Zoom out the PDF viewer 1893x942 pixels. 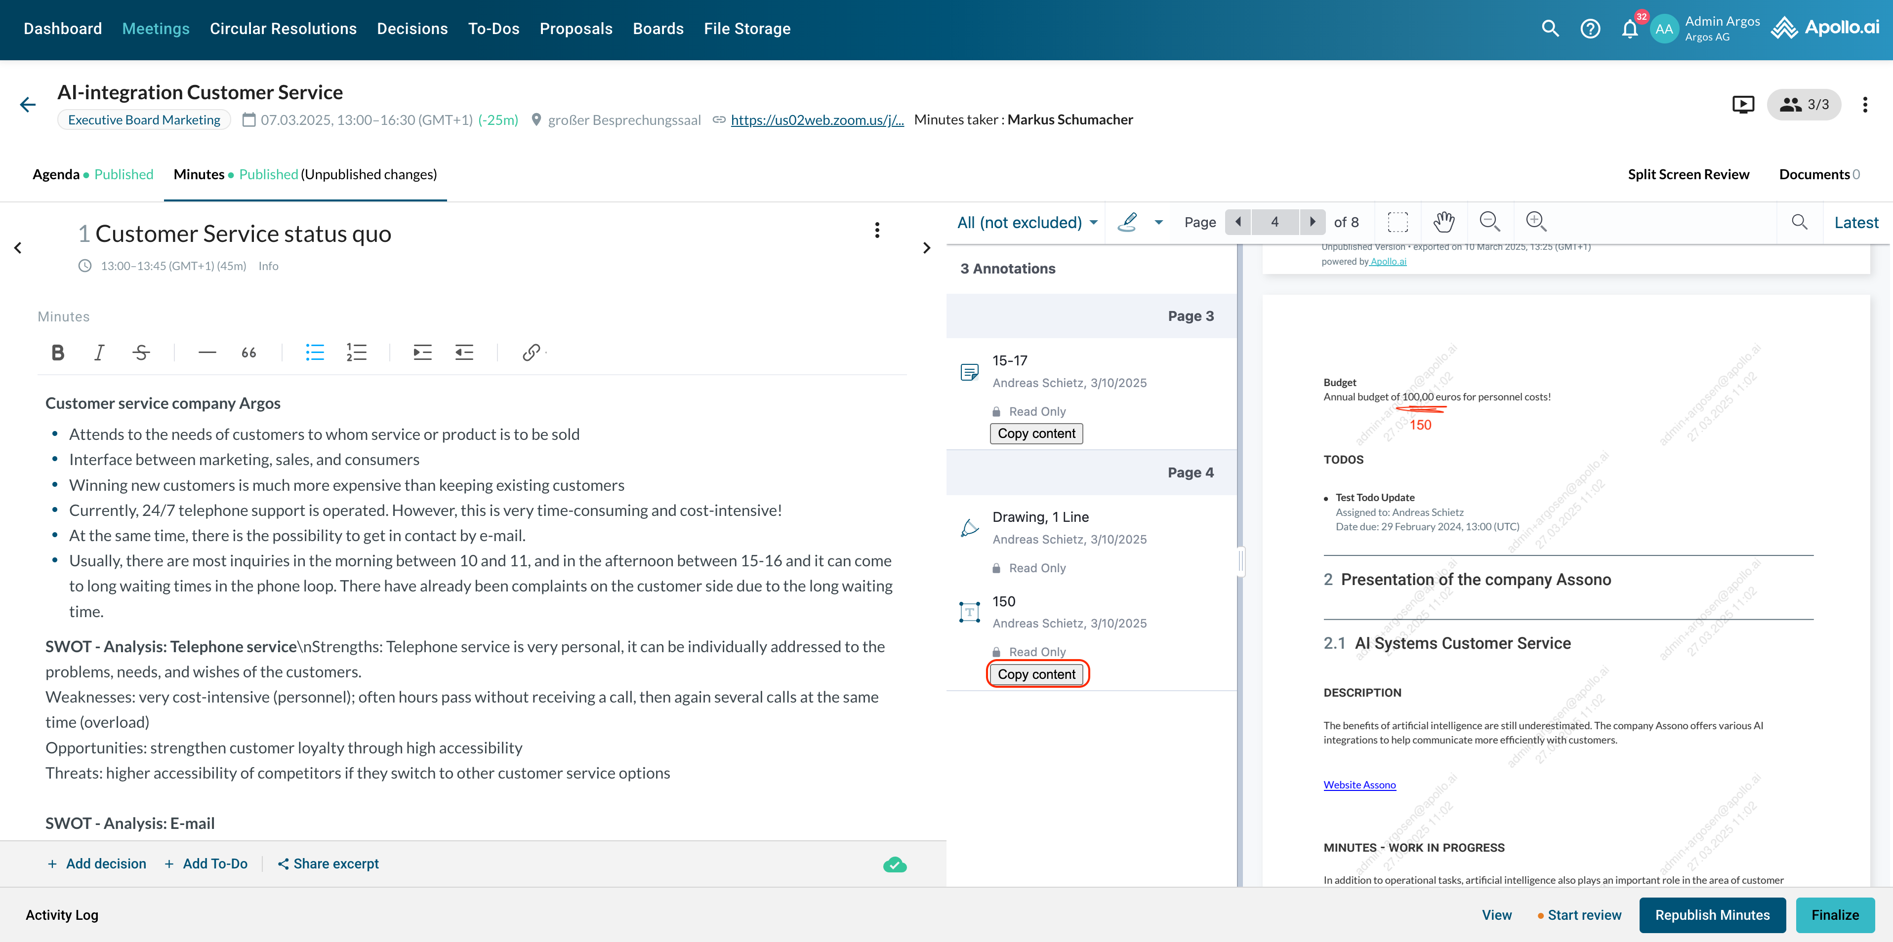point(1489,222)
